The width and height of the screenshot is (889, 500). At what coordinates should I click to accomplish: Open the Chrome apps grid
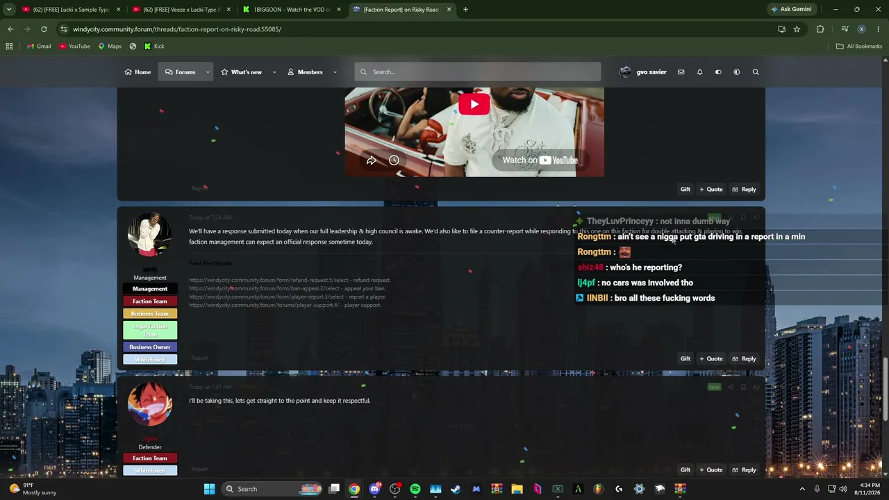coord(9,47)
